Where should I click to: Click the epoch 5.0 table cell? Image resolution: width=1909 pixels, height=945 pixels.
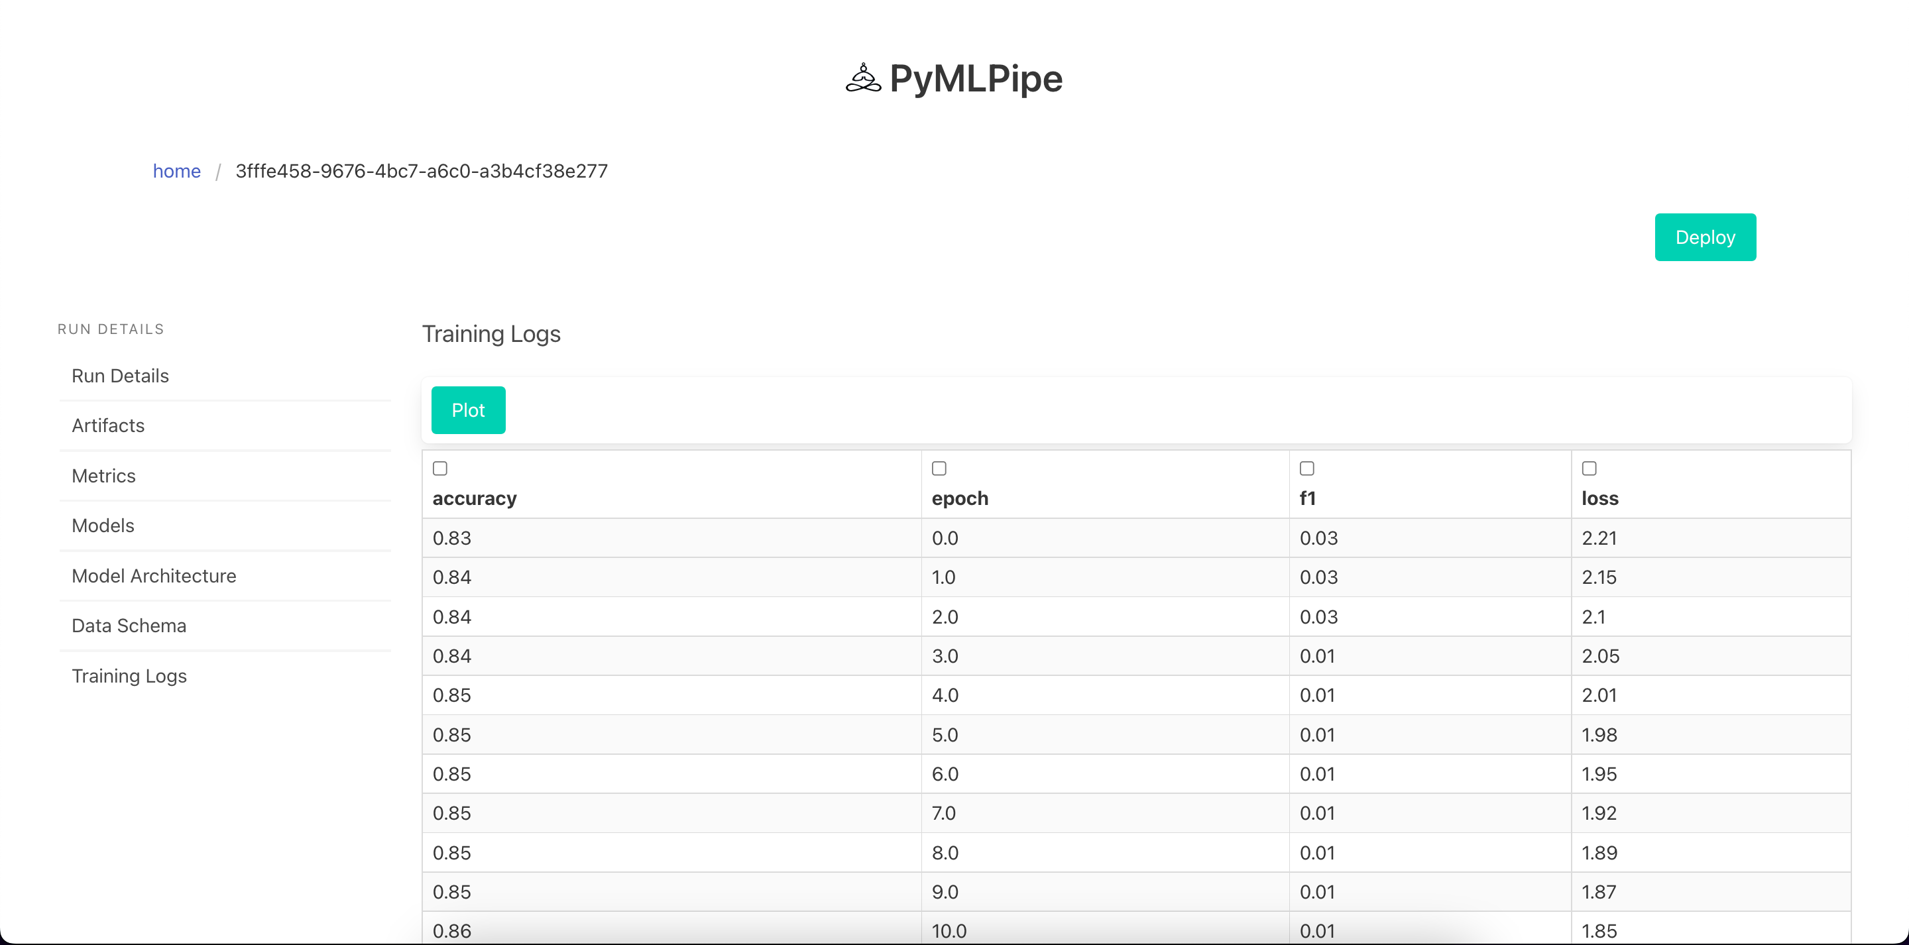click(x=945, y=734)
